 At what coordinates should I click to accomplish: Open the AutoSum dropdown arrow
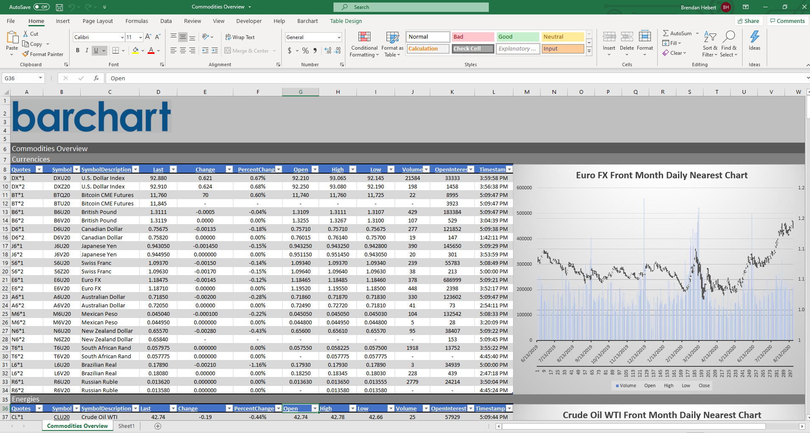point(697,33)
